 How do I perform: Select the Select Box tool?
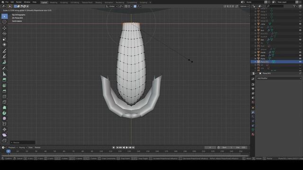(4, 17)
